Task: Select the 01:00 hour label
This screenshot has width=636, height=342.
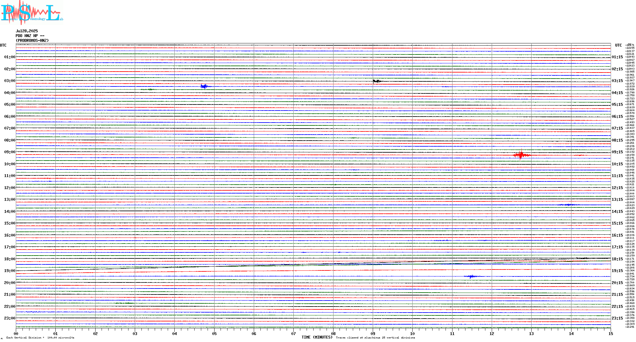Action: 10,57
